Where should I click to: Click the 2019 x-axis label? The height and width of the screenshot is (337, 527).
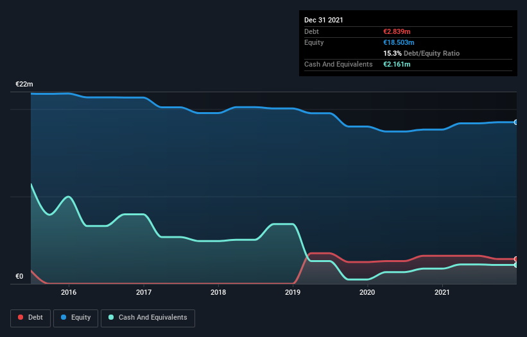pyautogui.click(x=293, y=292)
